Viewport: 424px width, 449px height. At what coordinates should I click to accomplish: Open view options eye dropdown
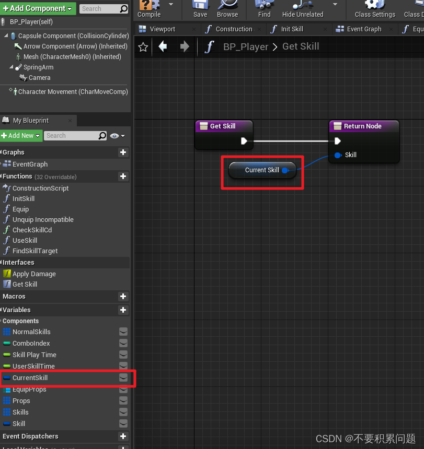[118, 136]
